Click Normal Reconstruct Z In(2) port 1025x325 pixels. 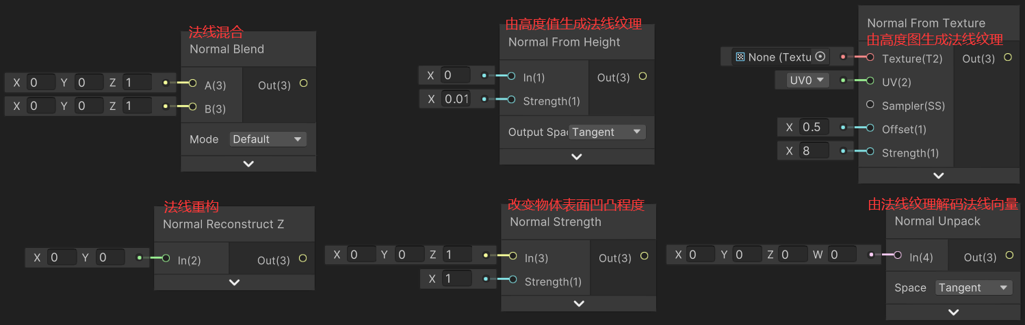(x=165, y=258)
